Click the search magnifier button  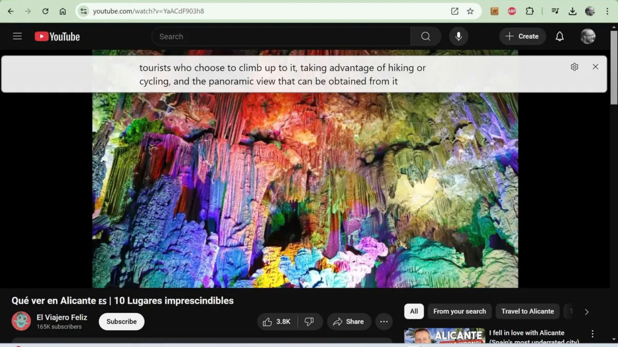(426, 36)
